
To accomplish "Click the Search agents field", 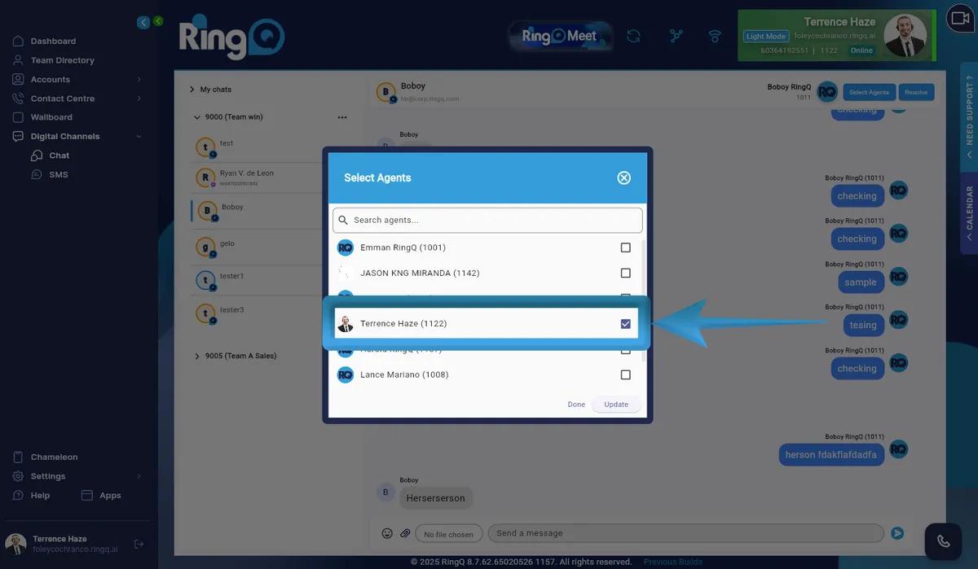I will click(487, 220).
